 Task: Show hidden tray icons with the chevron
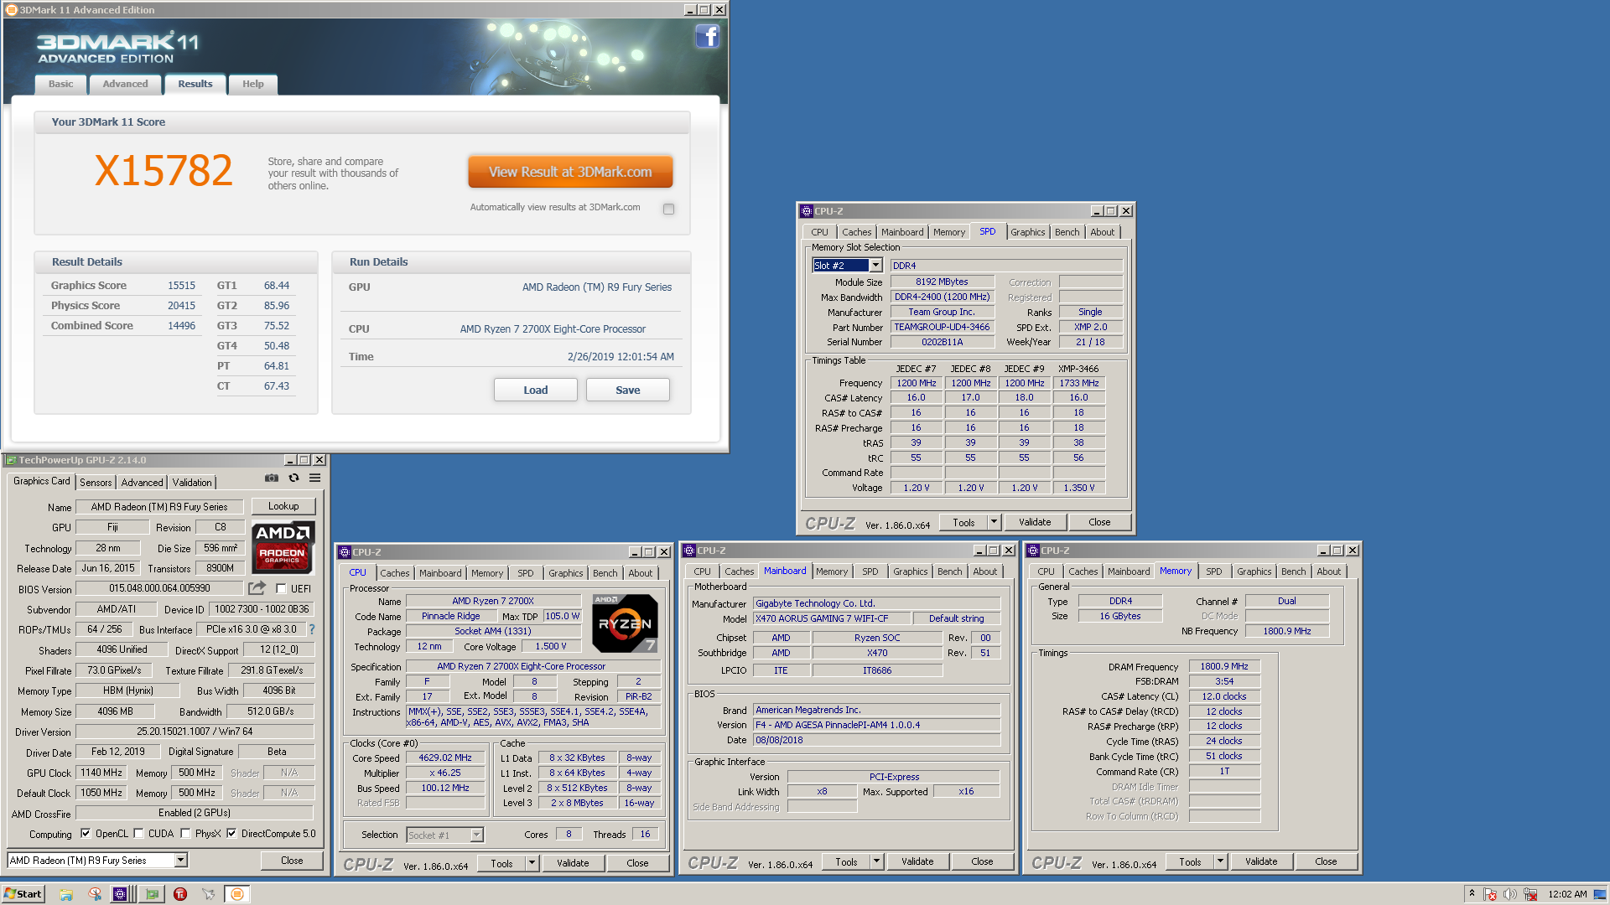(x=1472, y=894)
